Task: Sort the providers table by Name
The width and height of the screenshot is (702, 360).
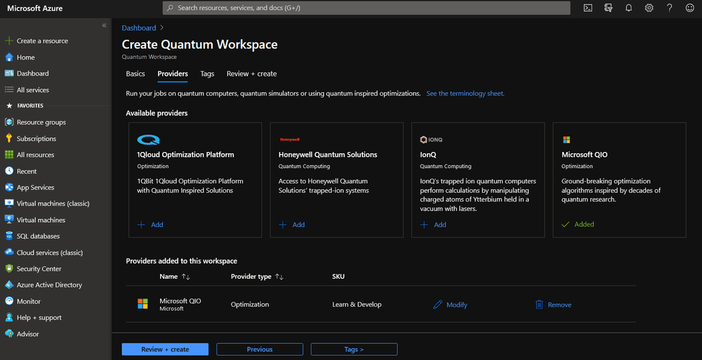Action: tap(175, 277)
